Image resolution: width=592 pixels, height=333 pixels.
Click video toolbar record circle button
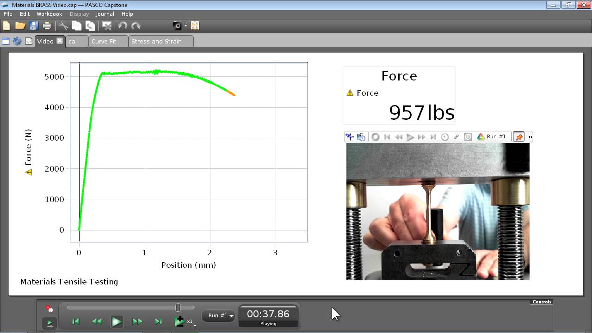(376, 137)
